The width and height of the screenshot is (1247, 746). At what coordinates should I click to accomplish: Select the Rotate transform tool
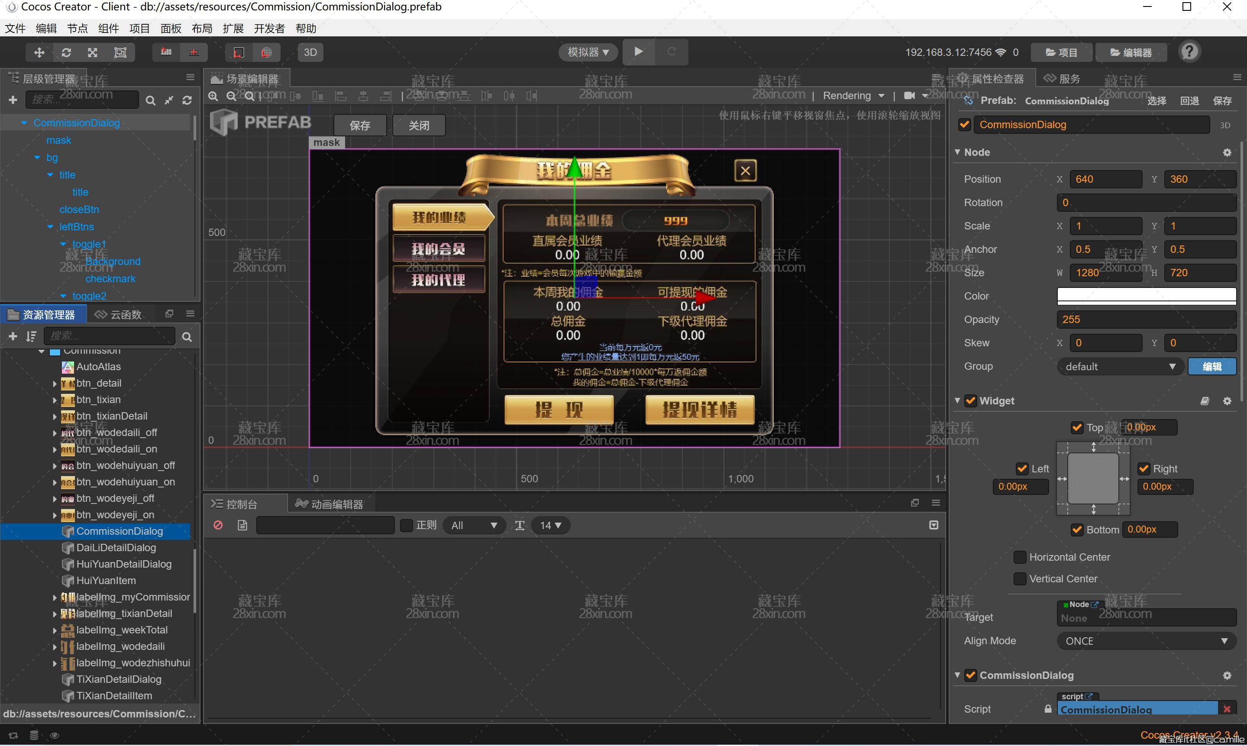[66, 52]
